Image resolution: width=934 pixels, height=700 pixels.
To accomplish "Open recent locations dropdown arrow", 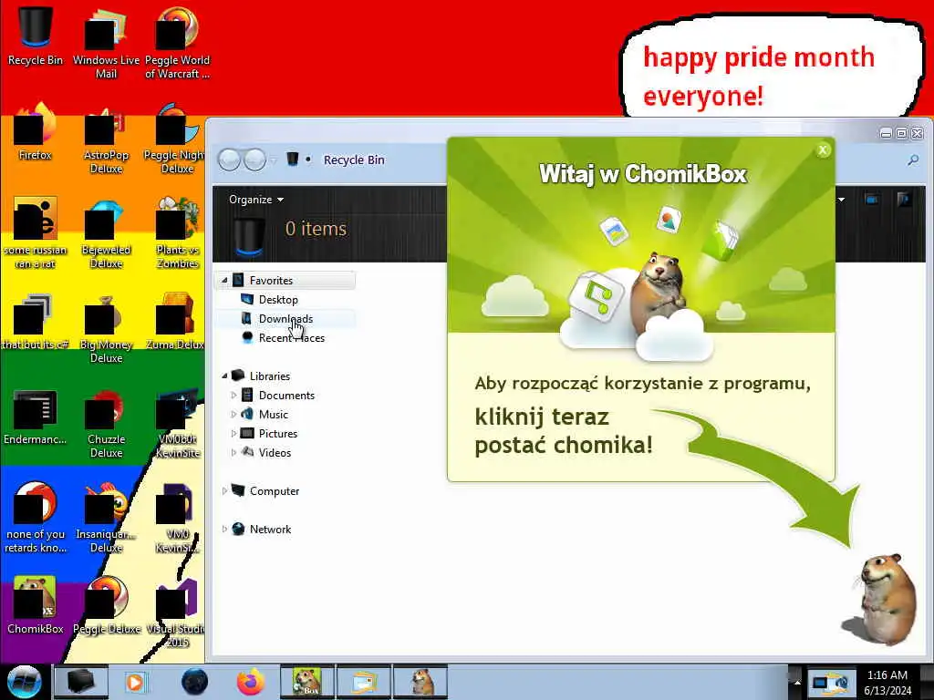I will 274,160.
